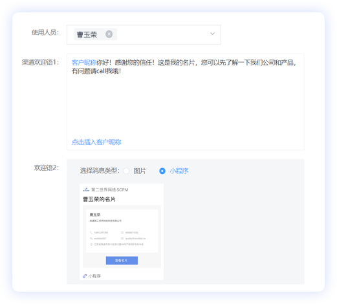
Task: Click the 查看名片 blue button
Action: 122,261
